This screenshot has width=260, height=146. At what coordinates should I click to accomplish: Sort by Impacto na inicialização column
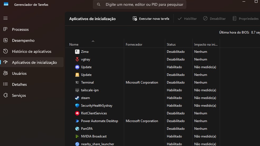coord(206,45)
